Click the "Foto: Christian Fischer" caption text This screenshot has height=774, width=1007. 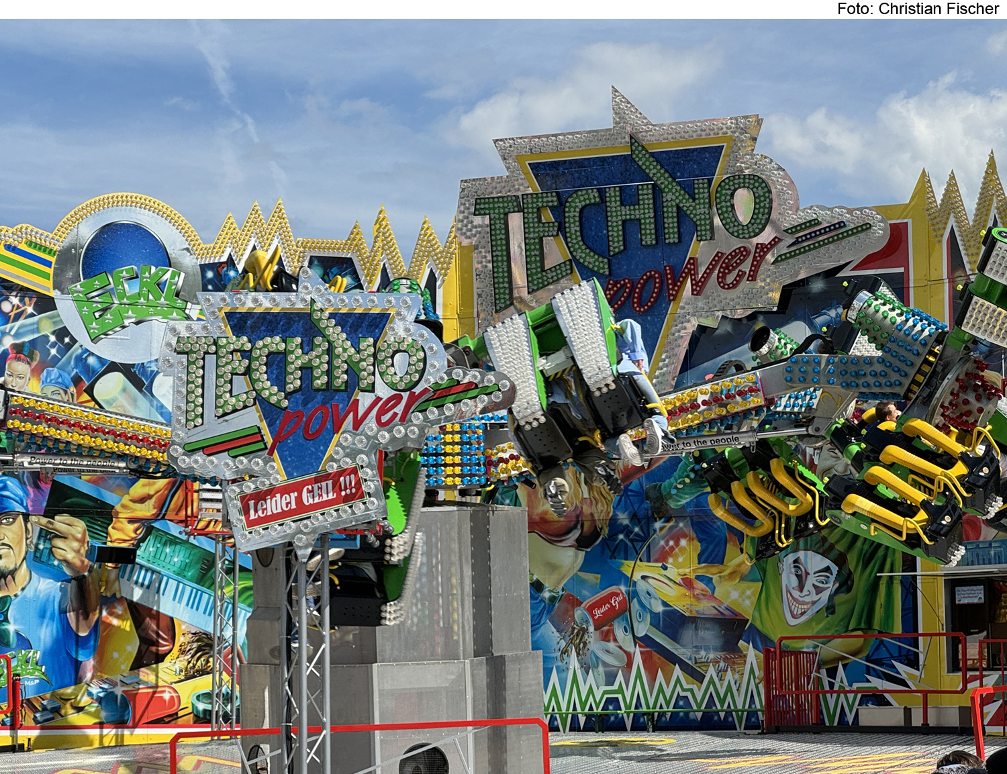point(918,9)
